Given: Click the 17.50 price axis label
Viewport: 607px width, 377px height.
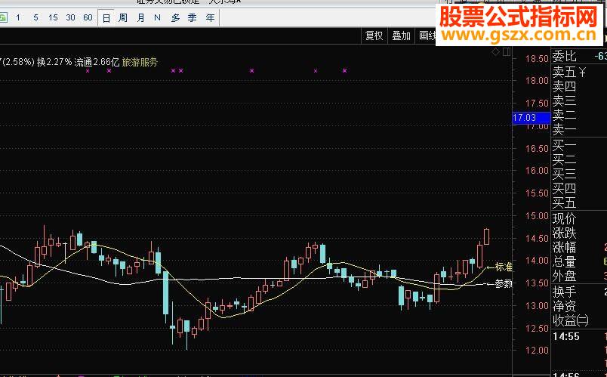Looking at the screenshot, I should click(x=537, y=104).
